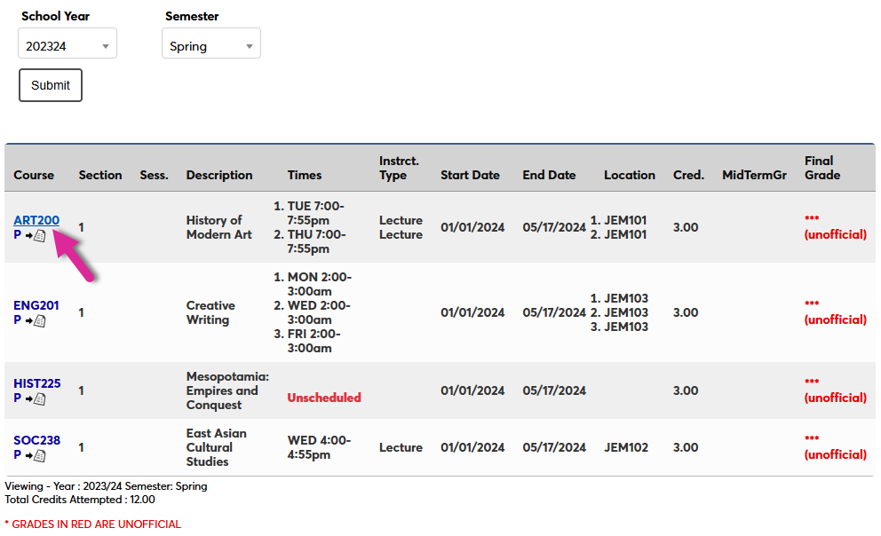
Task: Open the School Year dropdown
Action: coord(67,43)
